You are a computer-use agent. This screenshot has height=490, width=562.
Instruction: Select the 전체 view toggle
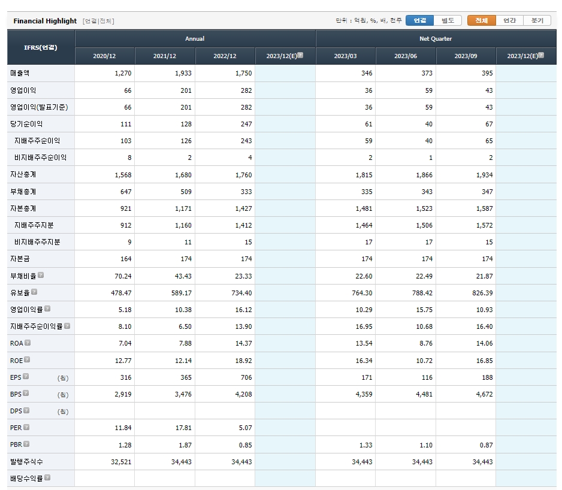[x=481, y=20]
